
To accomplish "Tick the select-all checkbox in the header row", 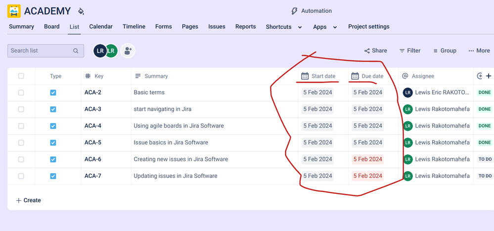I will coord(21,76).
